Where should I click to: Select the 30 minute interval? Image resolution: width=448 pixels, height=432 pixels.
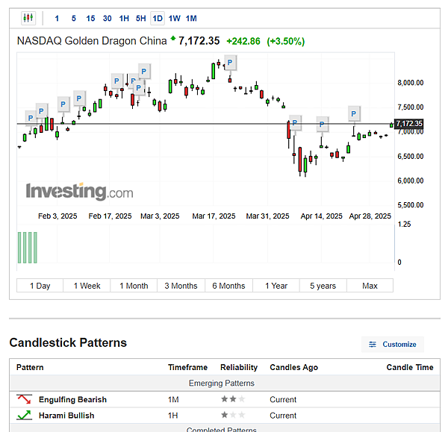[x=107, y=19]
